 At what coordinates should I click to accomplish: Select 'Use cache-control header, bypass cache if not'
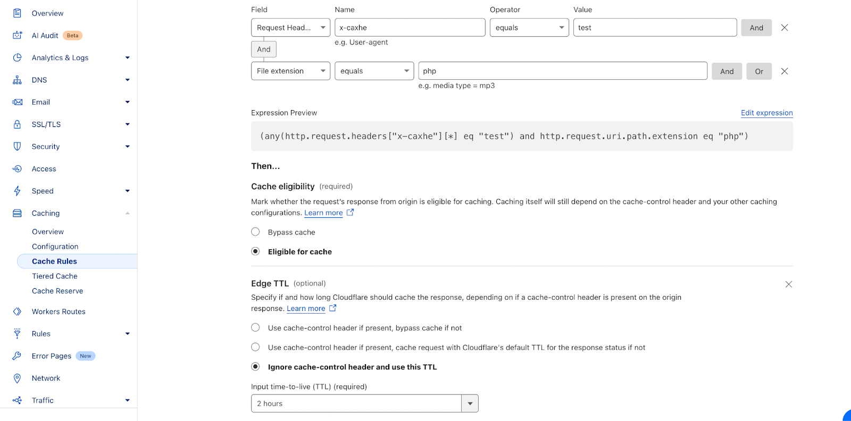coord(255,327)
